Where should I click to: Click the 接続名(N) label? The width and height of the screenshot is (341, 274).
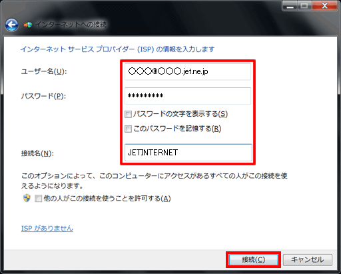[37, 153]
